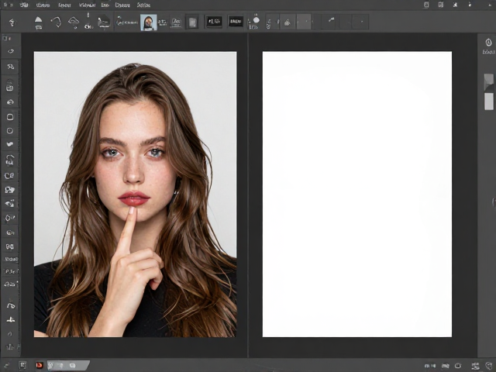Viewport: 496px width, 372px height.
Task: Select the portrait thumbnail in the options bar
Action: click(148, 22)
